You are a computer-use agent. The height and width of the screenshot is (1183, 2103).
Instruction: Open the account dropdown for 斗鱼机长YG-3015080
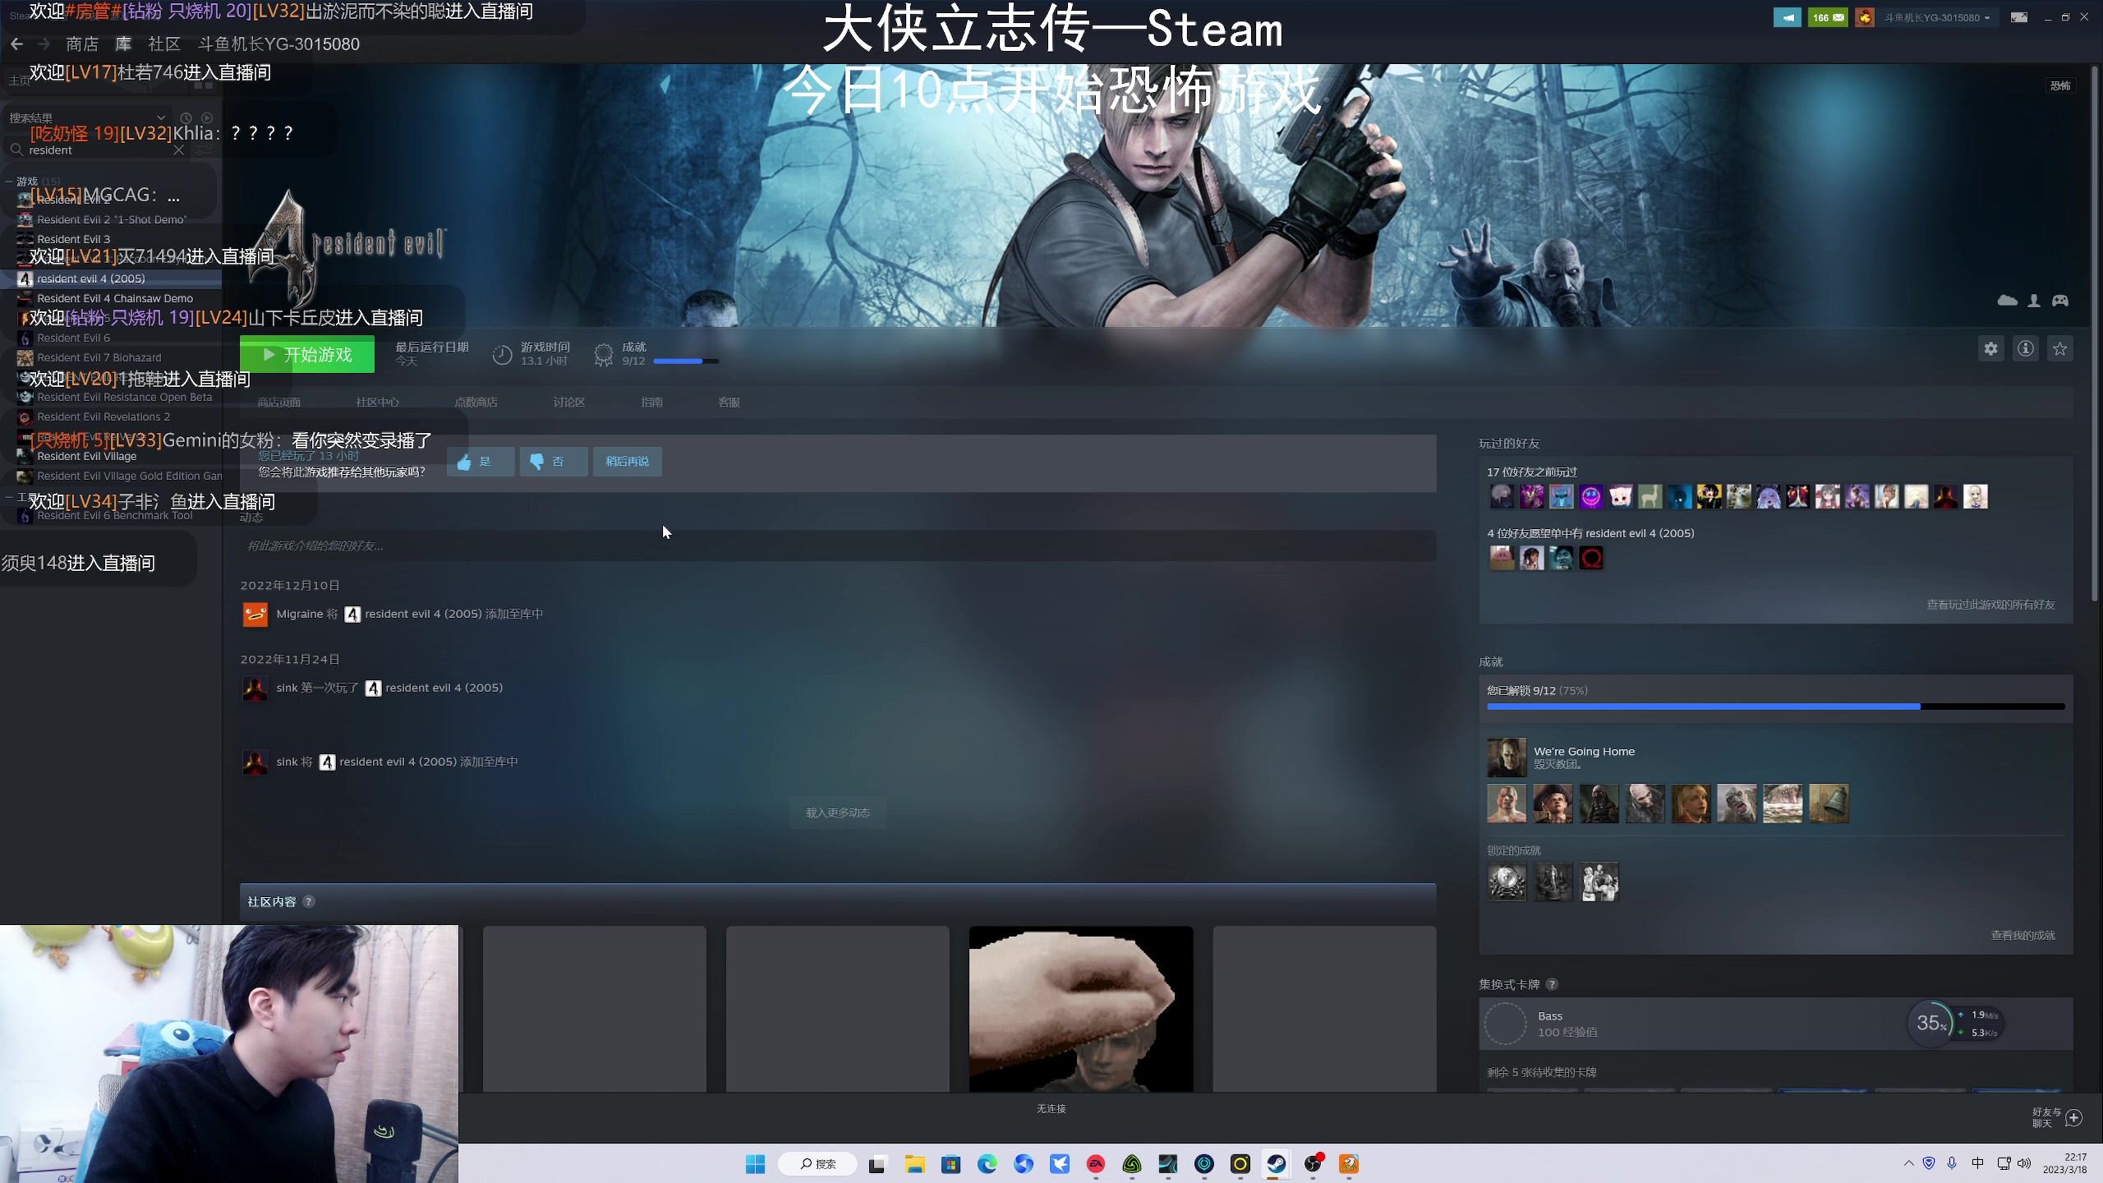point(1940,16)
